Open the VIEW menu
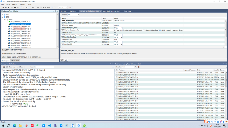Image resolution: width=228 pixels, height=128 pixels. [8, 4]
